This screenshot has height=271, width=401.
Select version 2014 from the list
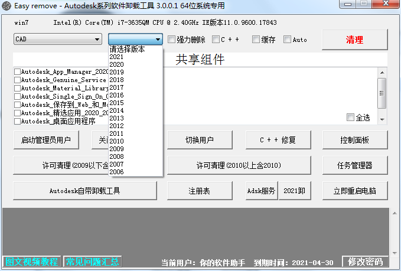[136, 110]
